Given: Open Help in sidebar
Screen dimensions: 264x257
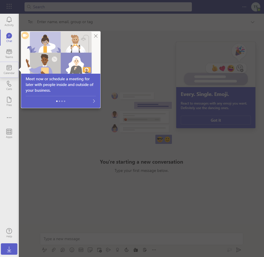Looking at the screenshot, I should [9, 233].
